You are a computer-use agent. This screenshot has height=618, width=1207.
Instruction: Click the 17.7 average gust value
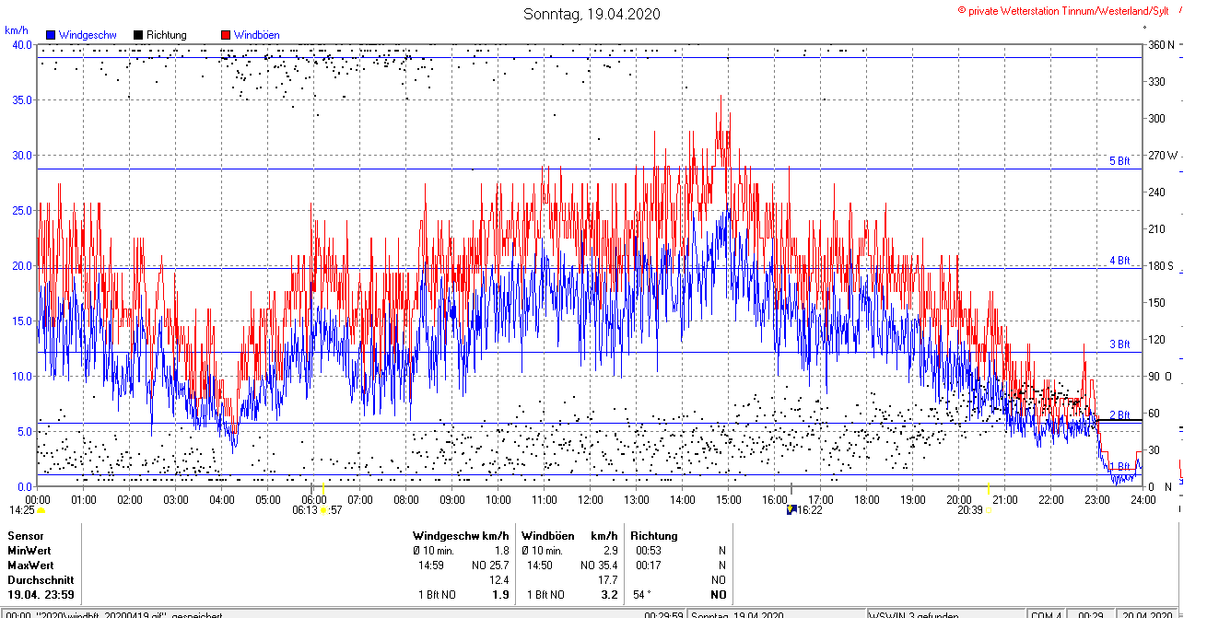(608, 580)
